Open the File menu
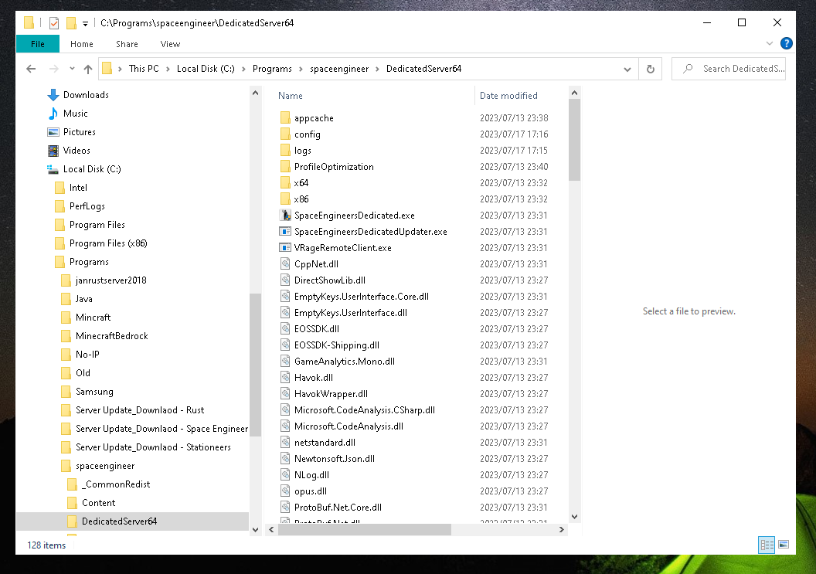The height and width of the screenshot is (574, 816). [x=37, y=44]
